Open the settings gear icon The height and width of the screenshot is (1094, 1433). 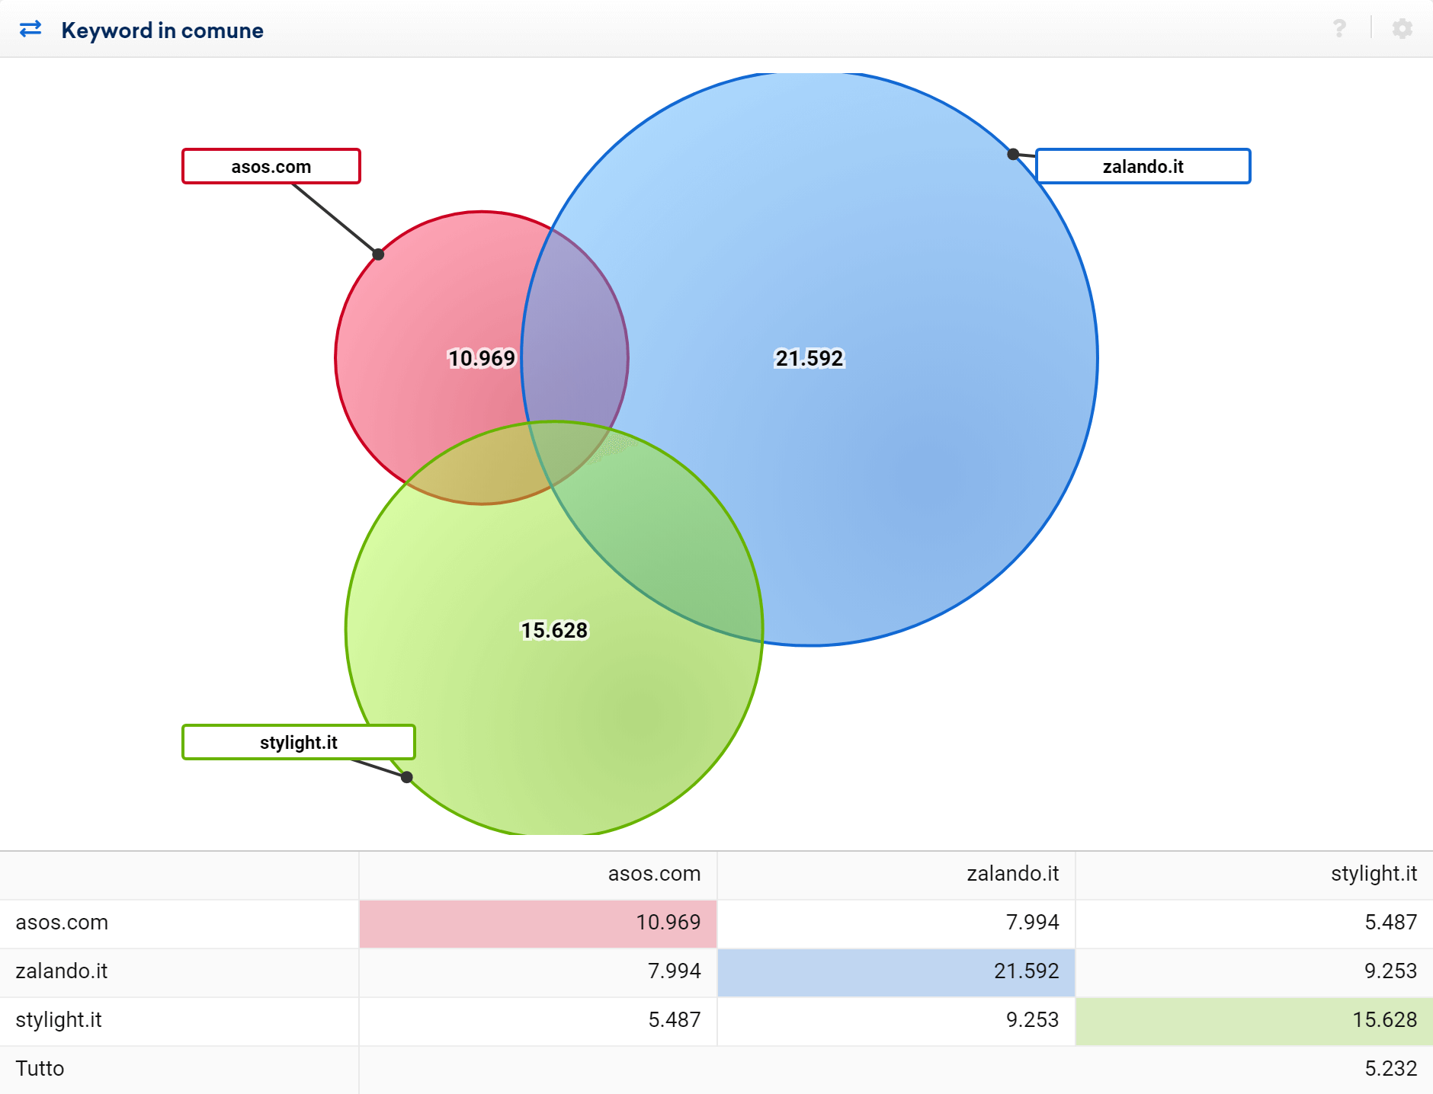tap(1402, 29)
